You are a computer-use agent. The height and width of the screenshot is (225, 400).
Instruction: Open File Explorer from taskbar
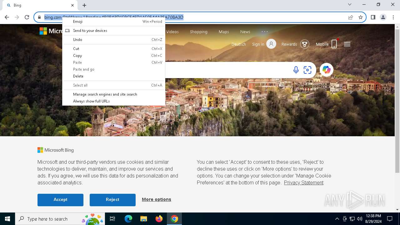coord(143,219)
